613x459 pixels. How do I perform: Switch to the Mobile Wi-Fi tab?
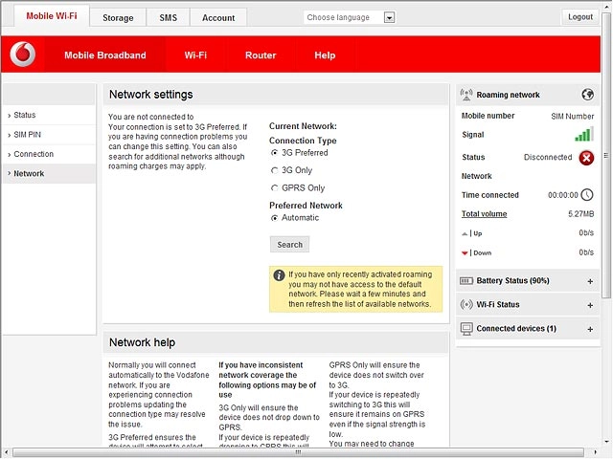[52, 16]
